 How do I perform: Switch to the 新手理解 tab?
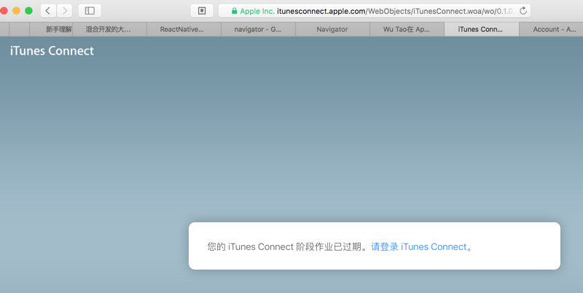coord(51,29)
